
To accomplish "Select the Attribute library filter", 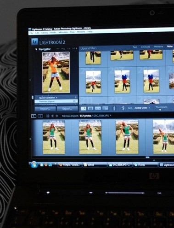I will coord(146,47).
